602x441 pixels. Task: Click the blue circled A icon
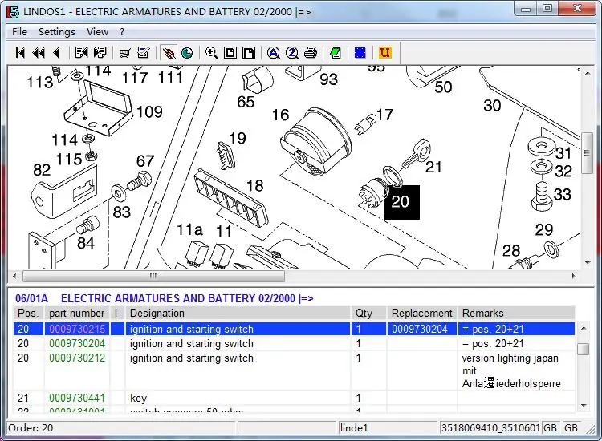[273, 53]
